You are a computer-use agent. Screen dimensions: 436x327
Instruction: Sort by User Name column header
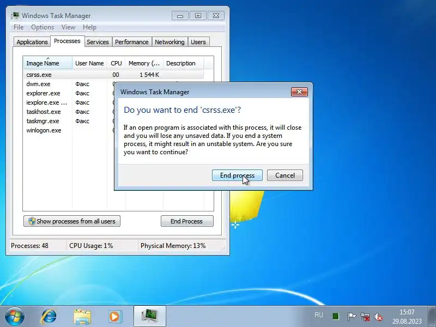click(89, 63)
